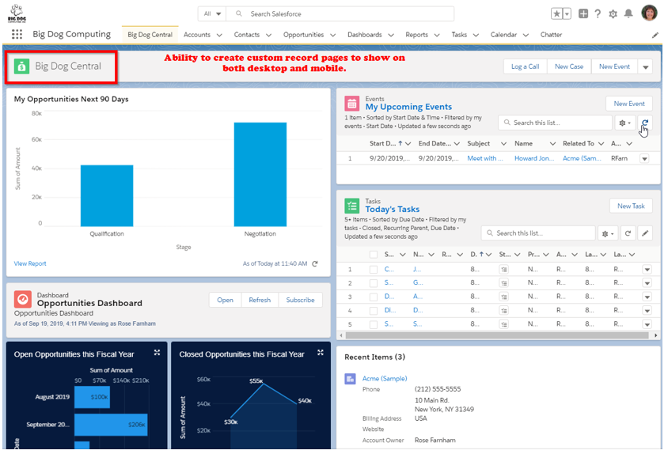The image size is (668, 454).
Task: Click status icon in task row 3
Action: pos(504,297)
